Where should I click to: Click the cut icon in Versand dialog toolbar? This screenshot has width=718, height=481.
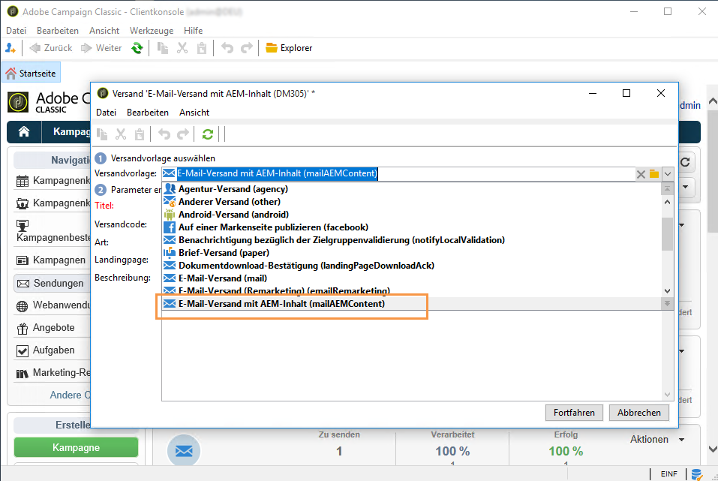121,134
